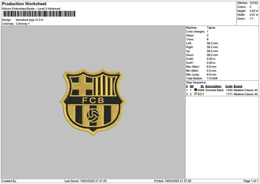Click the Last Saved timestamp 19/02/2025 21.37.25
The width and height of the screenshot is (260, 184).
[x=93, y=181]
